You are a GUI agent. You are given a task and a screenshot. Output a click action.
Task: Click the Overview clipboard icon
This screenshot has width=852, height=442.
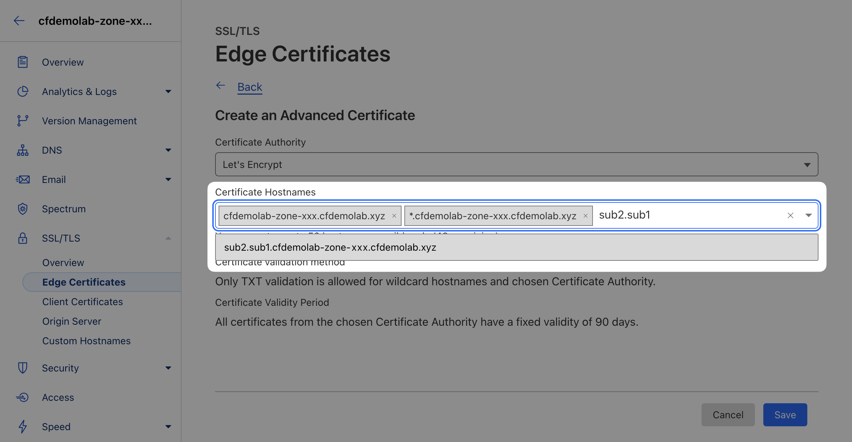coord(23,62)
